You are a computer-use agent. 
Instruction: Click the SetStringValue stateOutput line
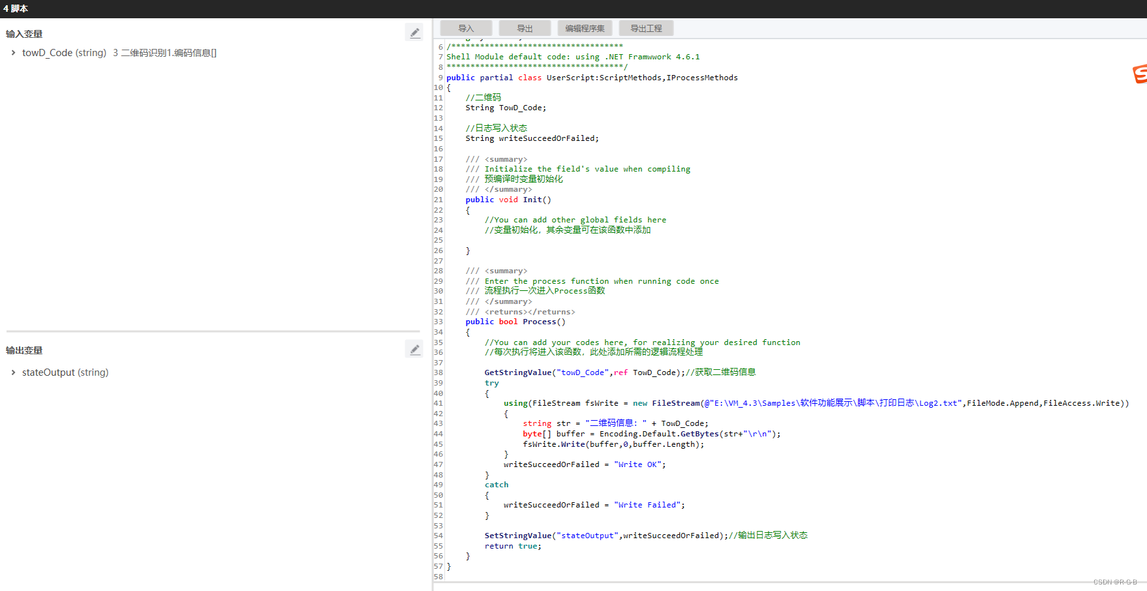pos(646,536)
